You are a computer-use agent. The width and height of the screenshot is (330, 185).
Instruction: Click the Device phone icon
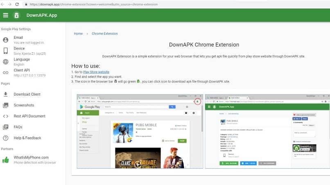click(x=6, y=51)
